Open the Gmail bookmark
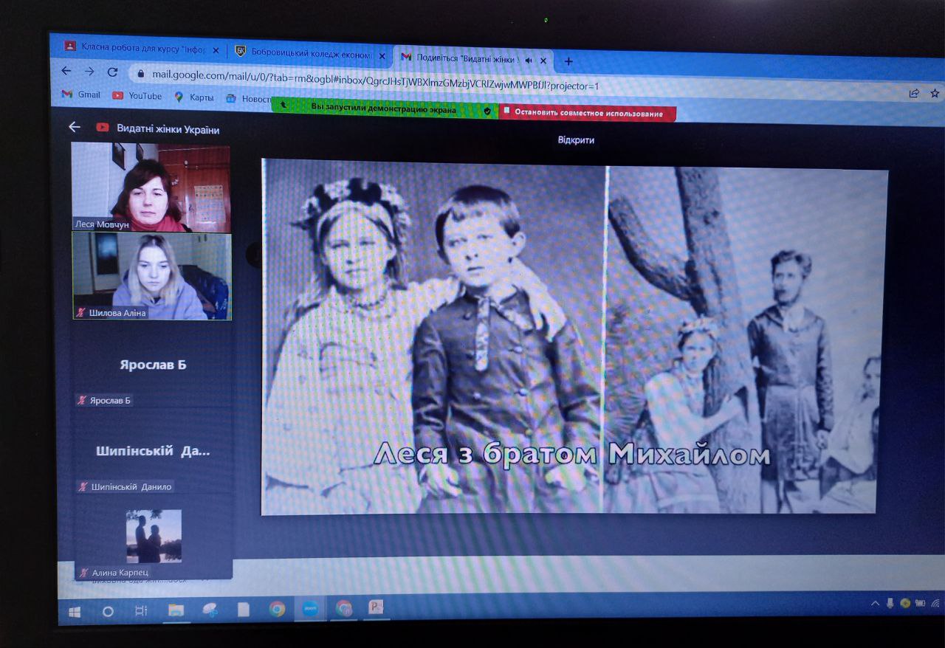Image resolution: width=945 pixels, height=648 pixels. click(x=81, y=94)
